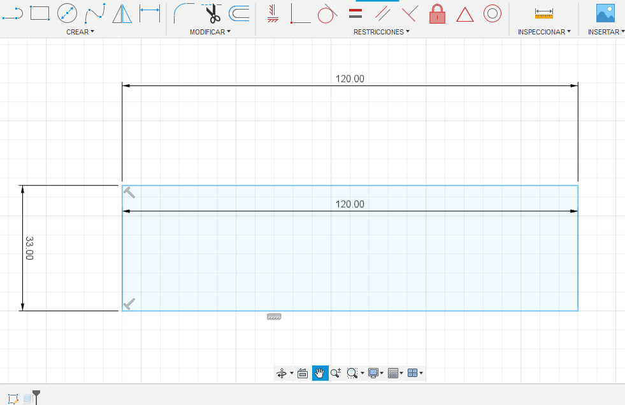
Task: Apply the Midpoint triangle constraint
Action: coord(464,15)
